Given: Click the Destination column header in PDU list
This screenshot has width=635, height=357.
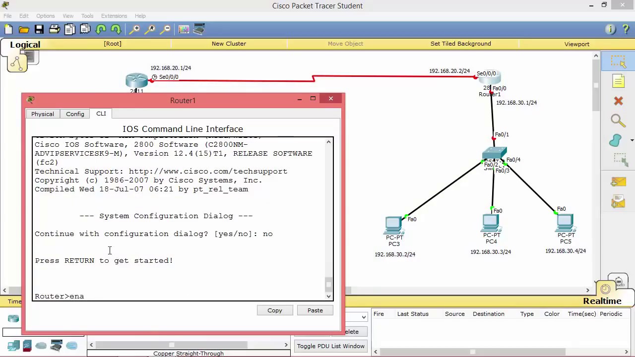Looking at the screenshot, I should 489,314.
